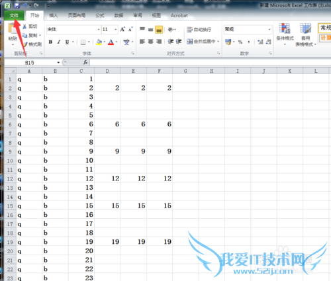
Task: Click the accounting number format icon
Action: 228,42
